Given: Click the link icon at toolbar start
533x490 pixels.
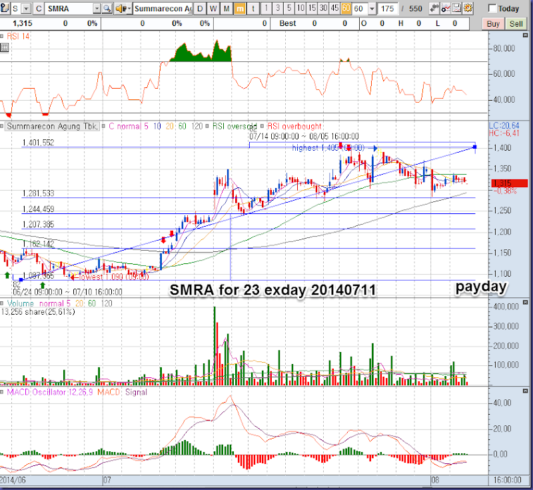Looking at the screenshot, I should [x=6, y=9].
